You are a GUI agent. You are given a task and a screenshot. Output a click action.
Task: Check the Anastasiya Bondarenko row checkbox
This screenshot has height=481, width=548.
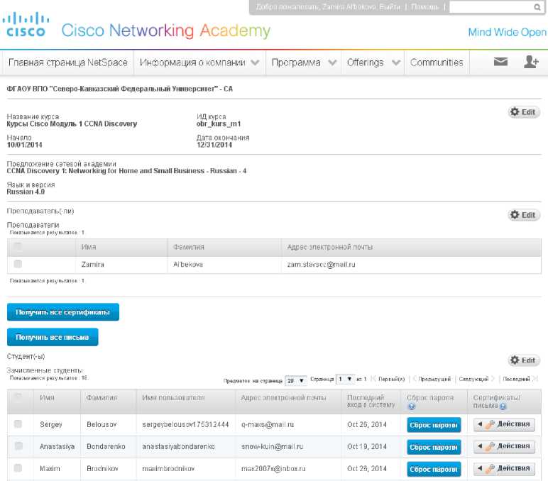pyautogui.click(x=18, y=446)
